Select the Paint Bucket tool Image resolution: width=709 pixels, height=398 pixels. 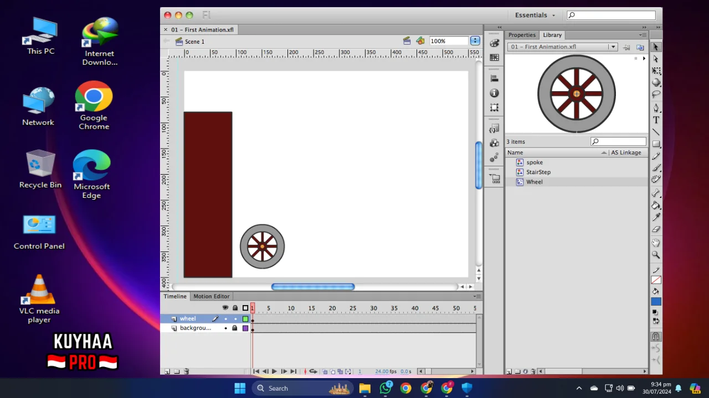(656, 205)
